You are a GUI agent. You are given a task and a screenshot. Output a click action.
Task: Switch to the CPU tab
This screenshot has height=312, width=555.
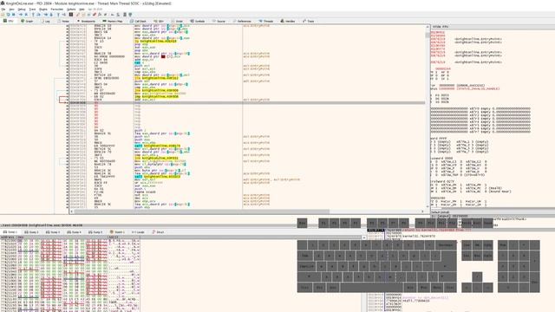(x=8, y=21)
